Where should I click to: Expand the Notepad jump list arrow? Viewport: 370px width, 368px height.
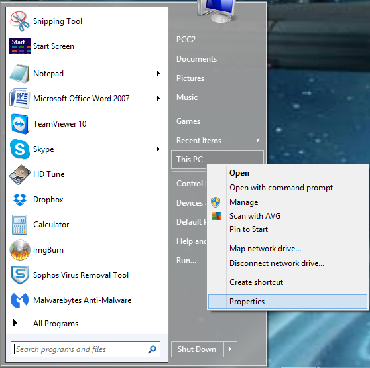tap(158, 74)
